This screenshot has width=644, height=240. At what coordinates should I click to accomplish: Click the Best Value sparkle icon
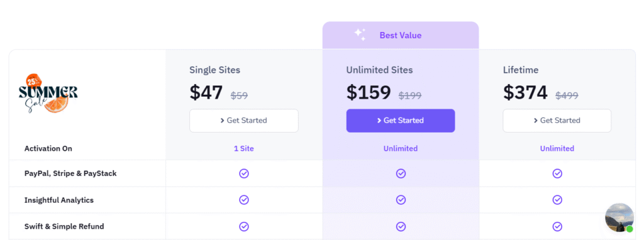360,35
